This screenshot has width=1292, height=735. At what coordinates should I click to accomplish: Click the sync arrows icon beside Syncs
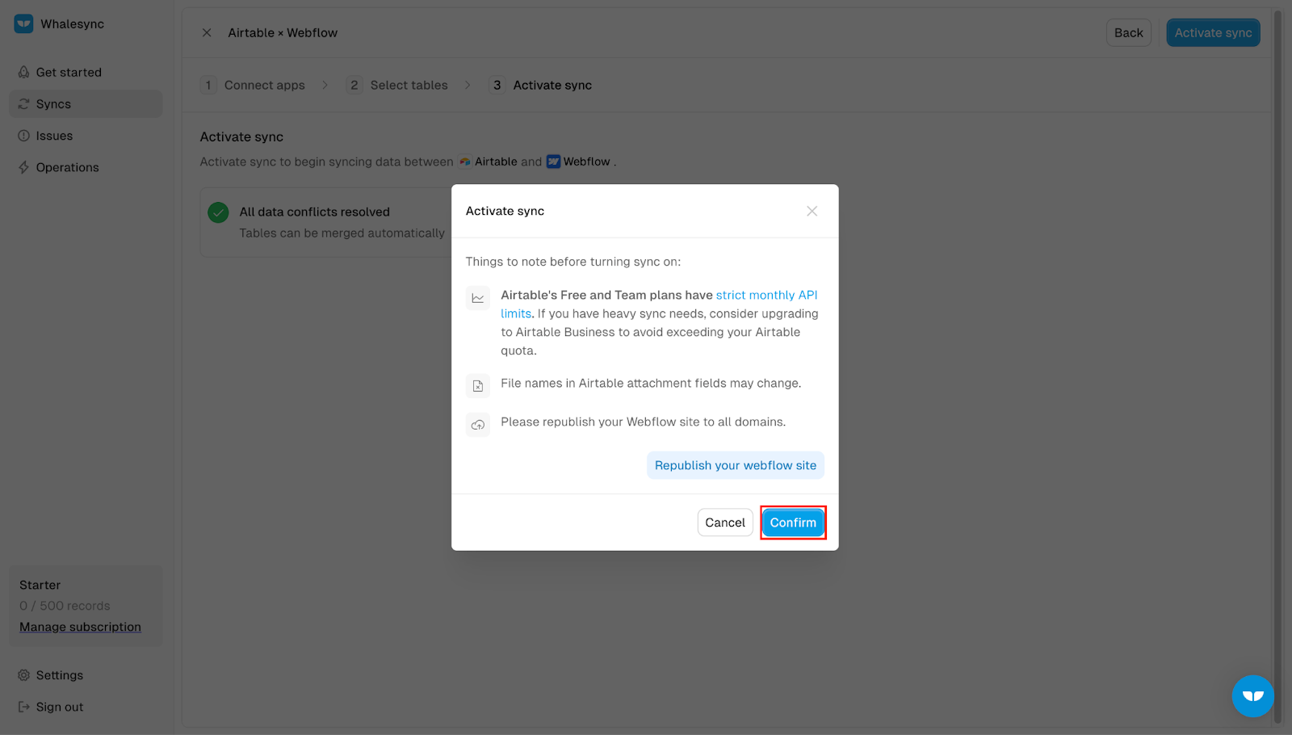click(x=24, y=104)
